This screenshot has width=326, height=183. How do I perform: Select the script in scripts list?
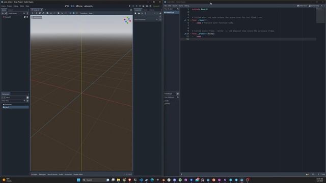(172, 12)
